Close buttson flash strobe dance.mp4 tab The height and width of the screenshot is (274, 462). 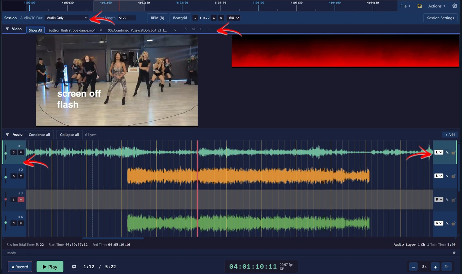pos(101,30)
